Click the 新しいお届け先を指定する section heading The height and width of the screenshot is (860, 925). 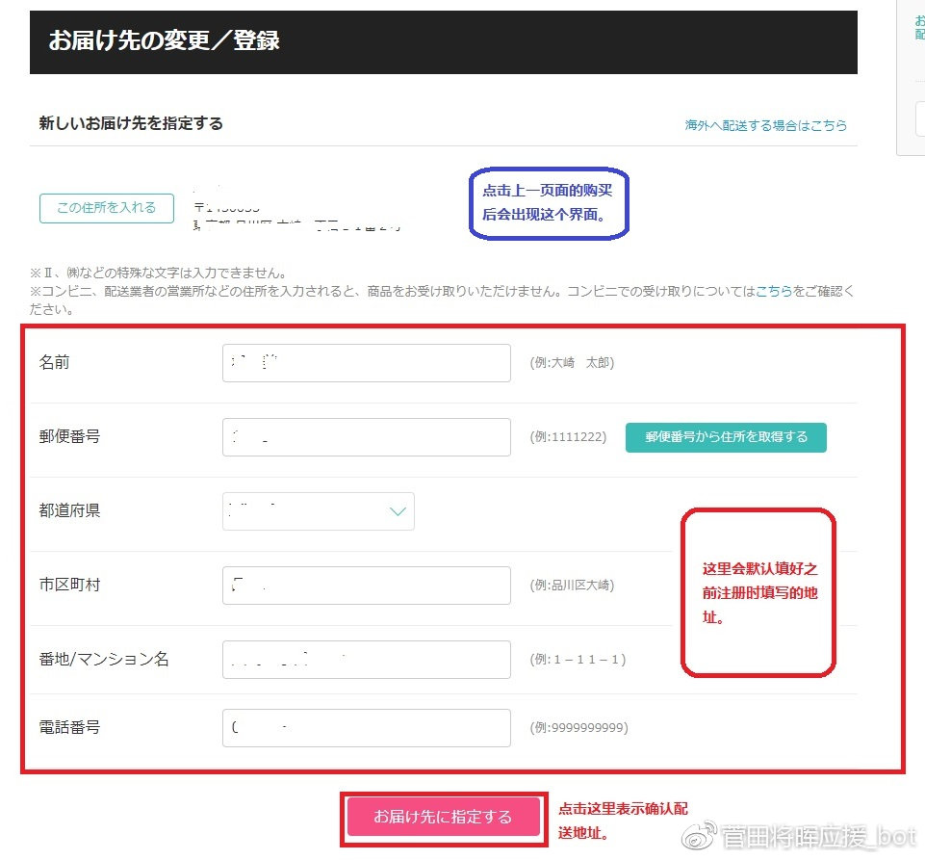coord(131,123)
